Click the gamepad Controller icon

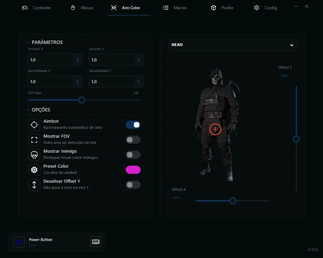click(25, 8)
